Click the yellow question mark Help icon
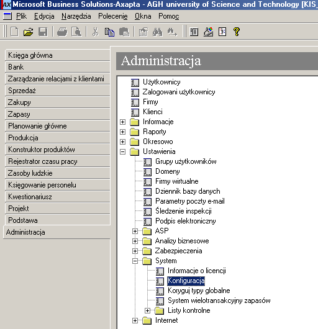The width and height of the screenshot is (318, 329). [237, 32]
